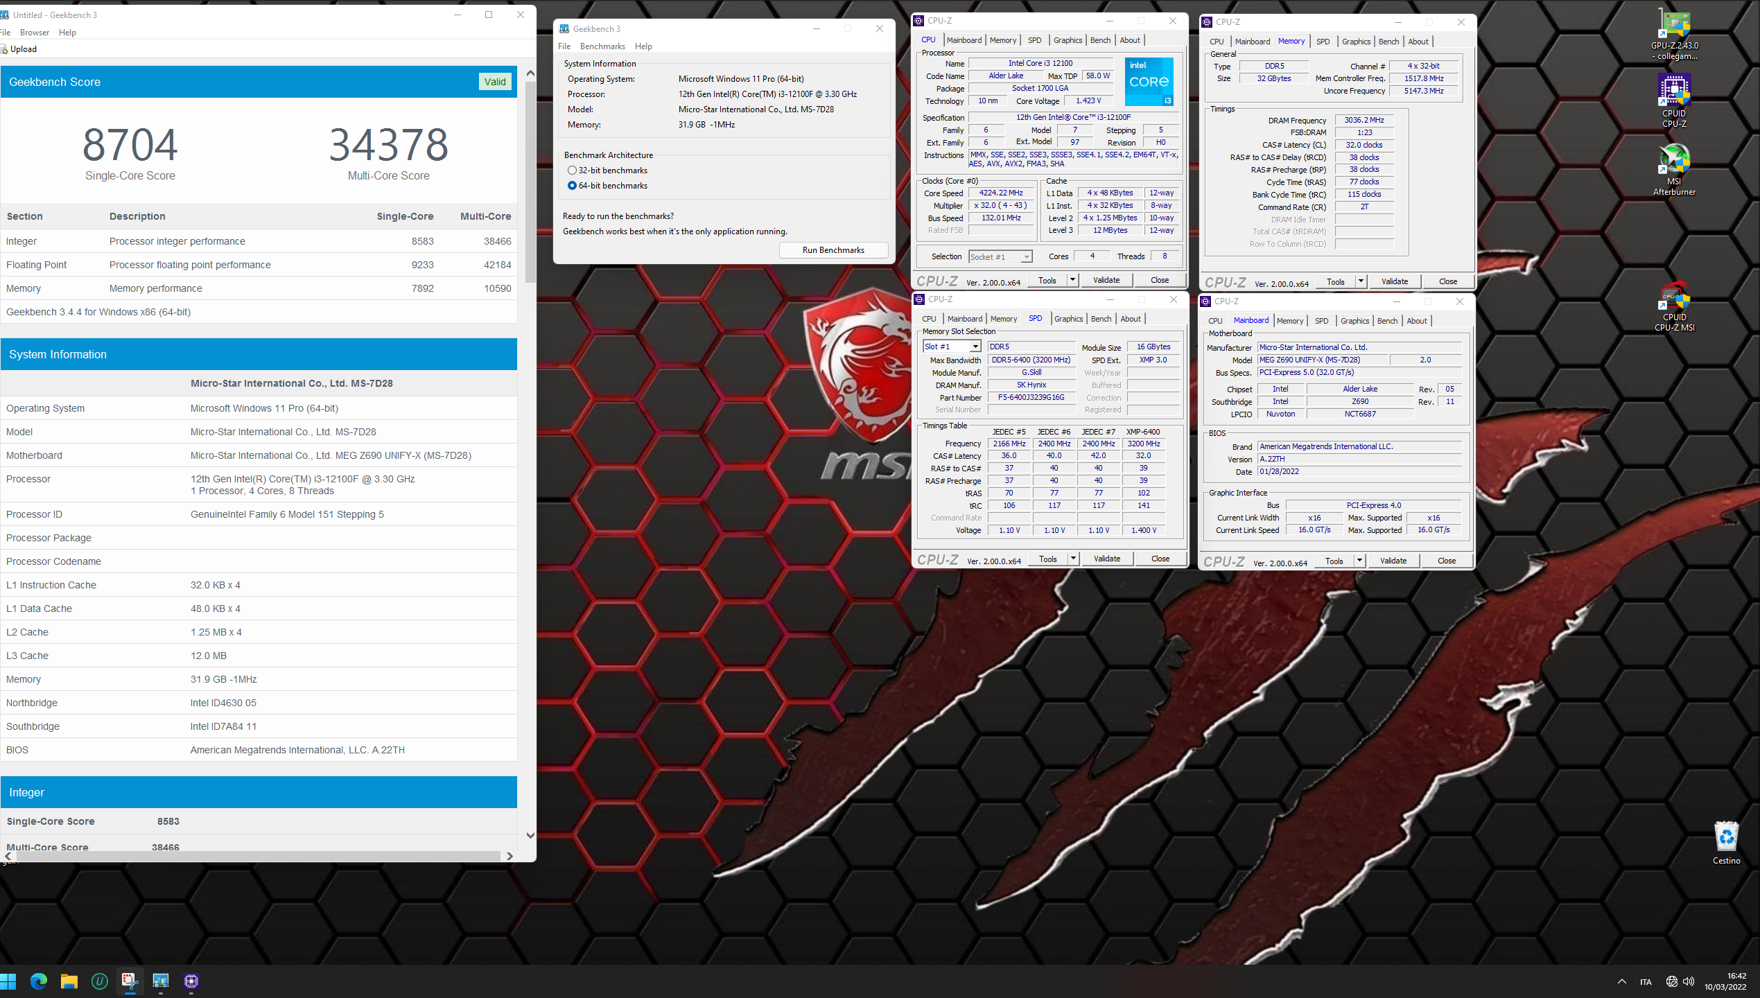Click title icon of CPU-Z window showing Mainboard tab
The width and height of the screenshot is (1760, 998).
tap(1206, 301)
